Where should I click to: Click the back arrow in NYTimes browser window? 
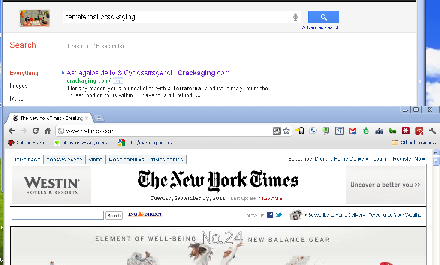[x=12, y=131]
